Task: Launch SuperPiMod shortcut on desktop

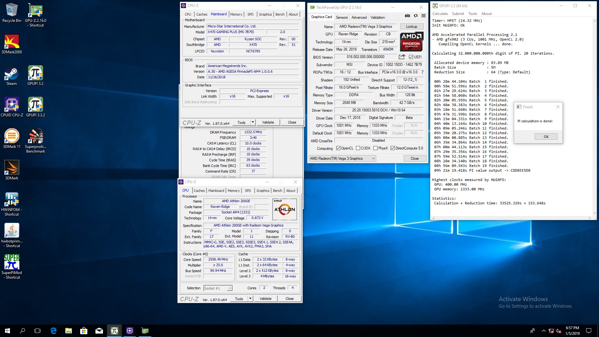Action: [x=12, y=267]
